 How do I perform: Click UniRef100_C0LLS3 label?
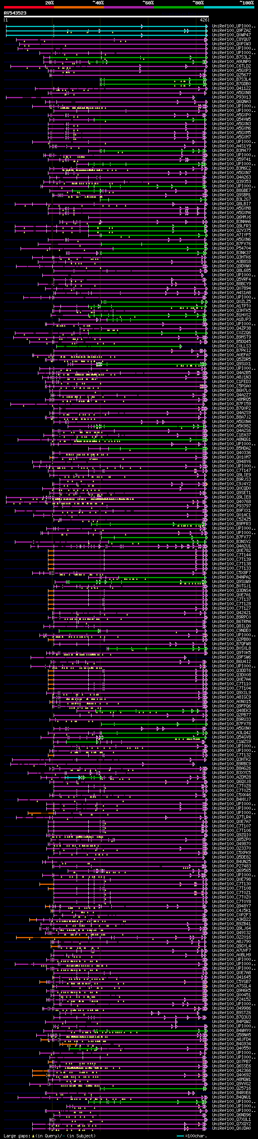coord(231,346)
